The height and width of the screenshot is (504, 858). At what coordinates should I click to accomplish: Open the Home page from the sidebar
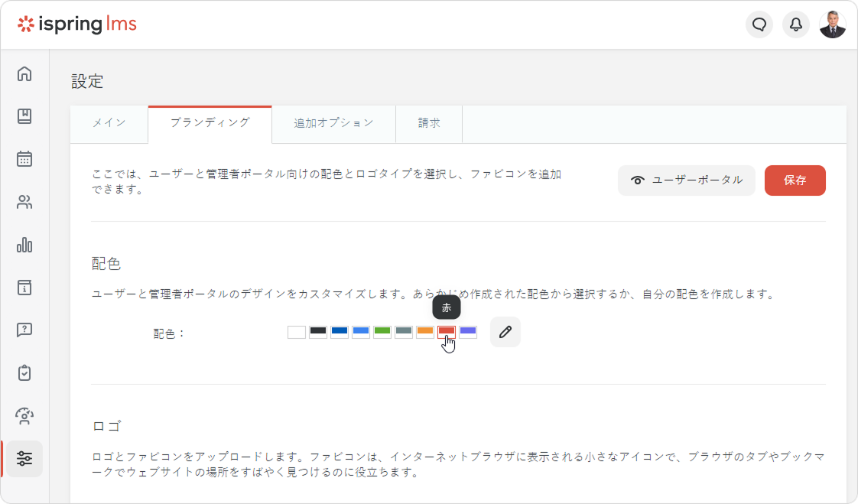[x=24, y=74]
